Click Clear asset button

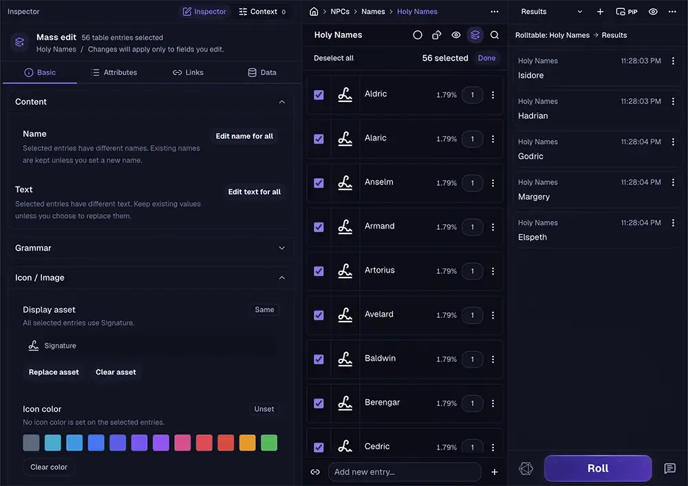point(116,372)
